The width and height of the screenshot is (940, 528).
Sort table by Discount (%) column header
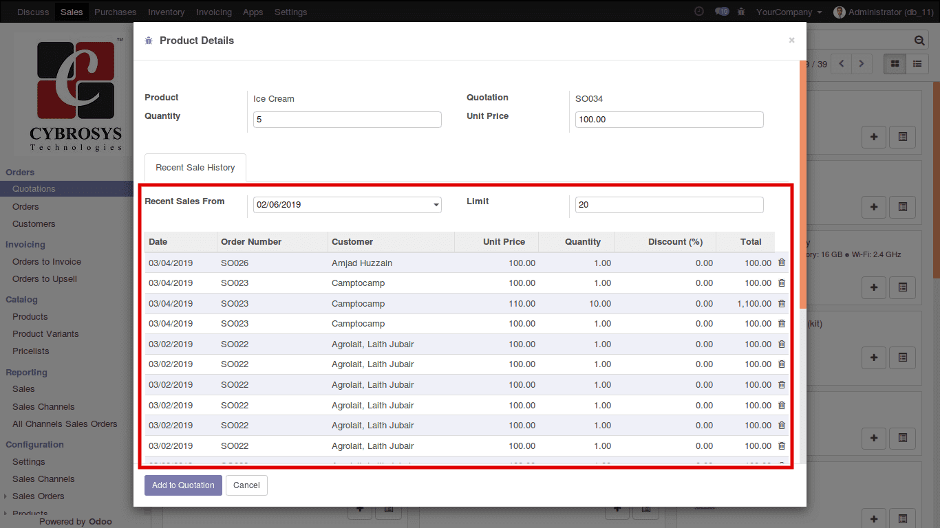665,242
